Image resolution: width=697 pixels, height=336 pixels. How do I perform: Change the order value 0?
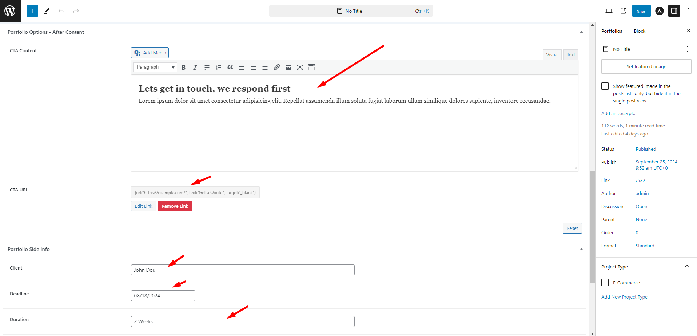(637, 232)
